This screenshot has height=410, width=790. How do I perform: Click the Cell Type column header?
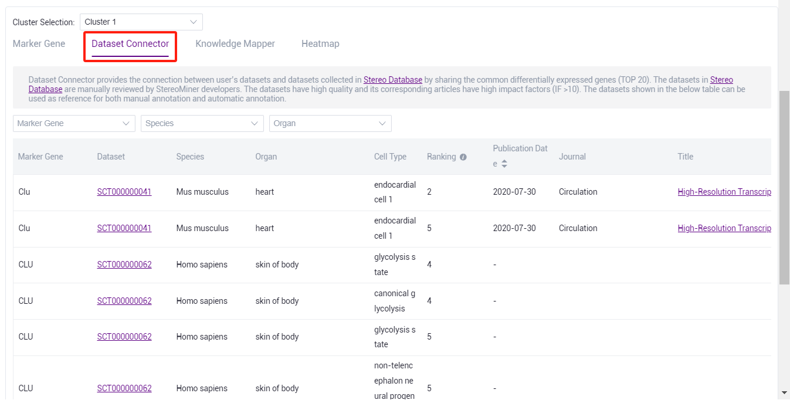click(x=390, y=157)
